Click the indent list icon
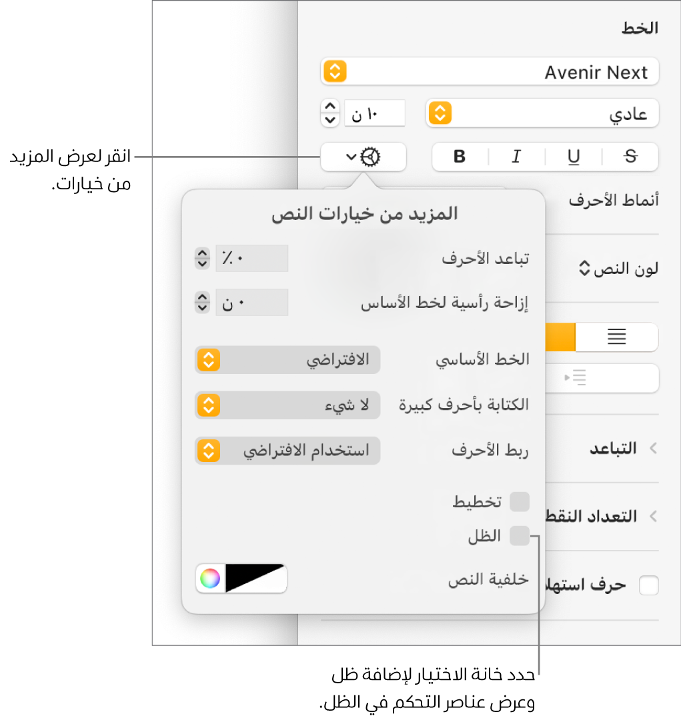 coord(575,377)
